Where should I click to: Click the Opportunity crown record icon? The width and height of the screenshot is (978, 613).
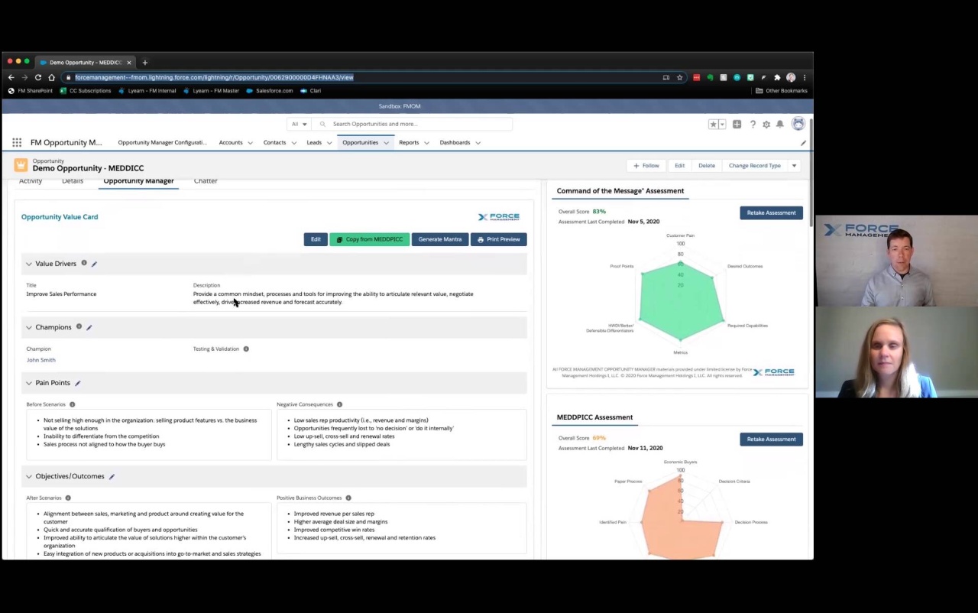[21, 165]
